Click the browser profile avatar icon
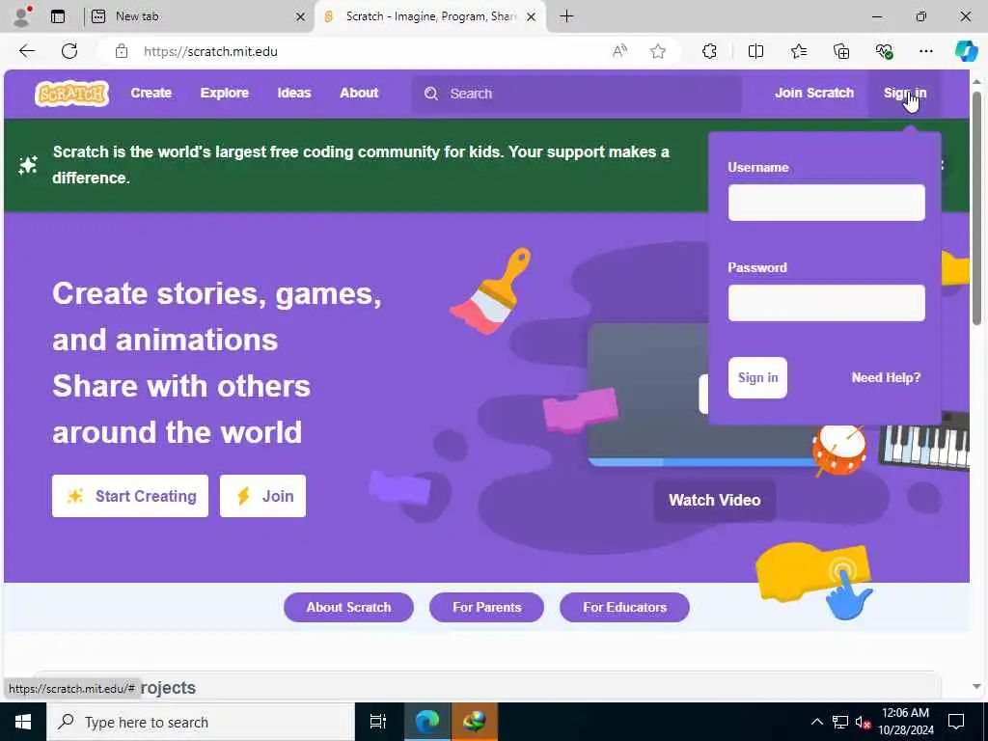The width and height of the screenshot is (988, 741). [22, 16]
